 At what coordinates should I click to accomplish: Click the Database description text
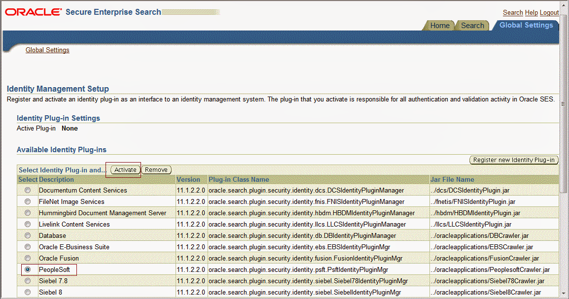pos(52,235)
